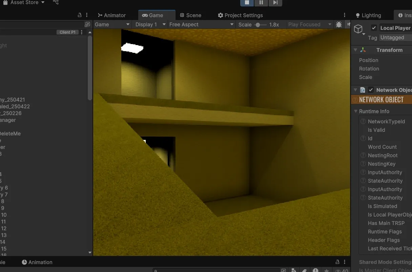Viewport: 412px width, 272px height.
Task: Adjust the Game view Scale slider
Action: tap(261, 25)
